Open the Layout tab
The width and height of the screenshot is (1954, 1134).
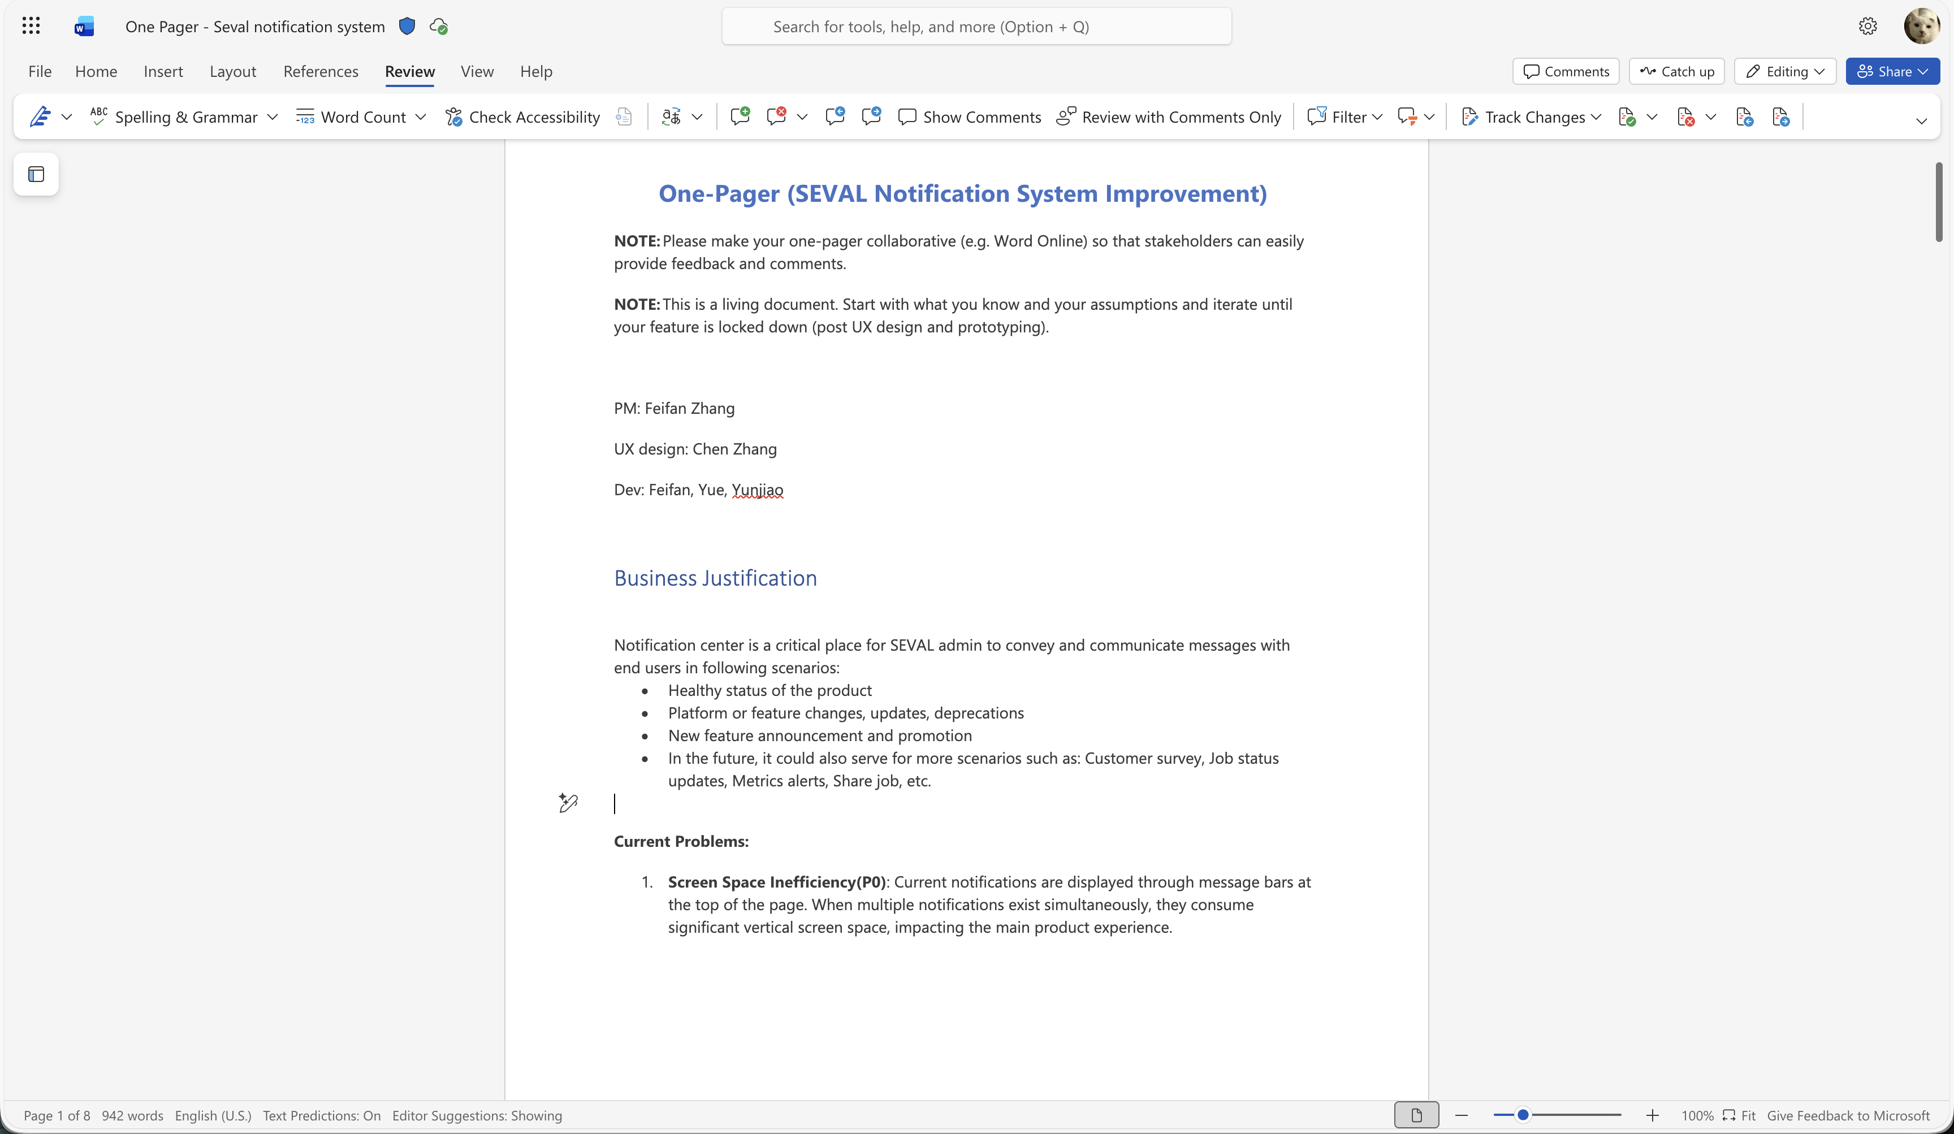(232, 71)
